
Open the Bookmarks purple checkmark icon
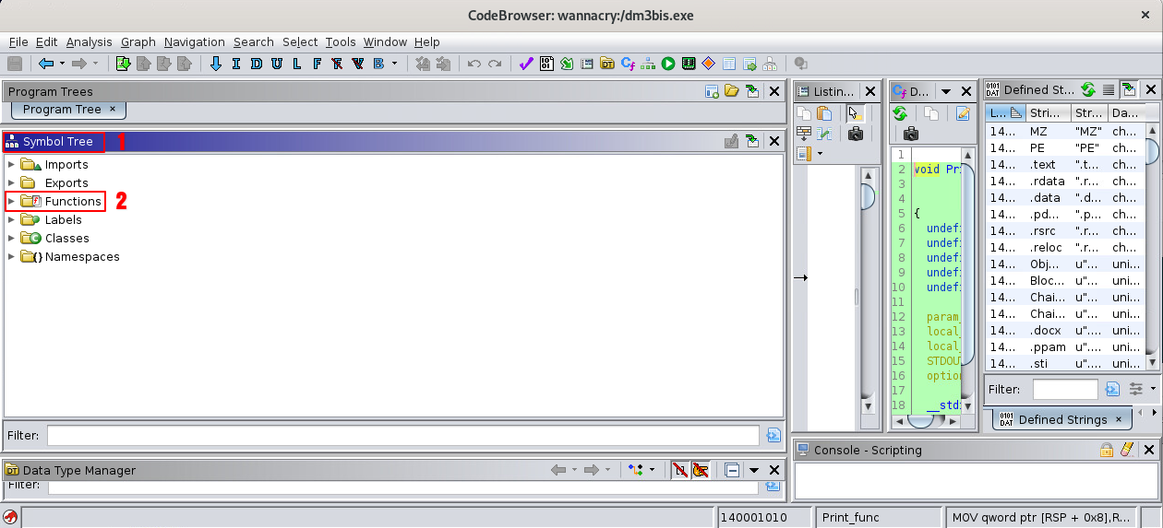(526, 64)
